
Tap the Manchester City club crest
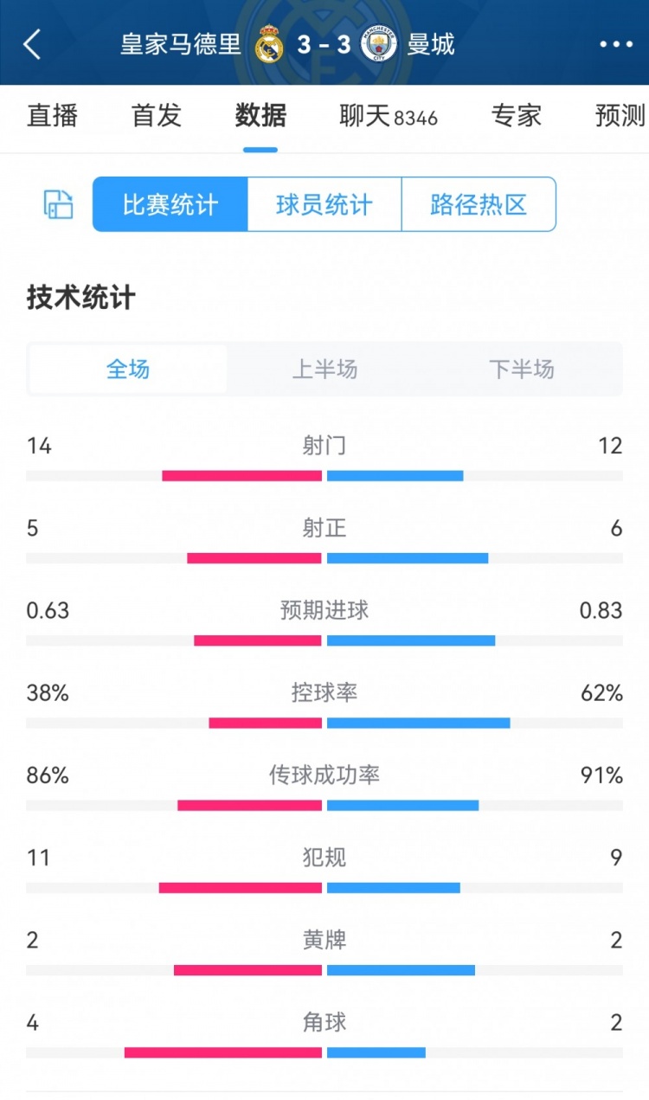379,44
